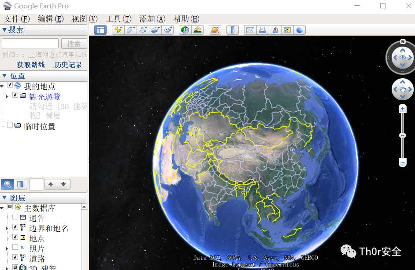Screen dimensions: 415x270
Task: Look up using the eye joystick arrow
Action: point(403,50)
